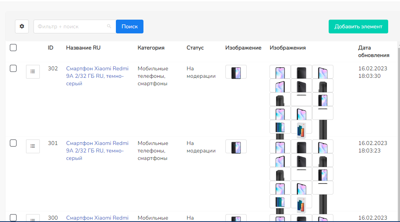Open second gallery thumbnail (black phone) in row 302
This screenshot has width=400, height=222.
(x=301, y=72)
